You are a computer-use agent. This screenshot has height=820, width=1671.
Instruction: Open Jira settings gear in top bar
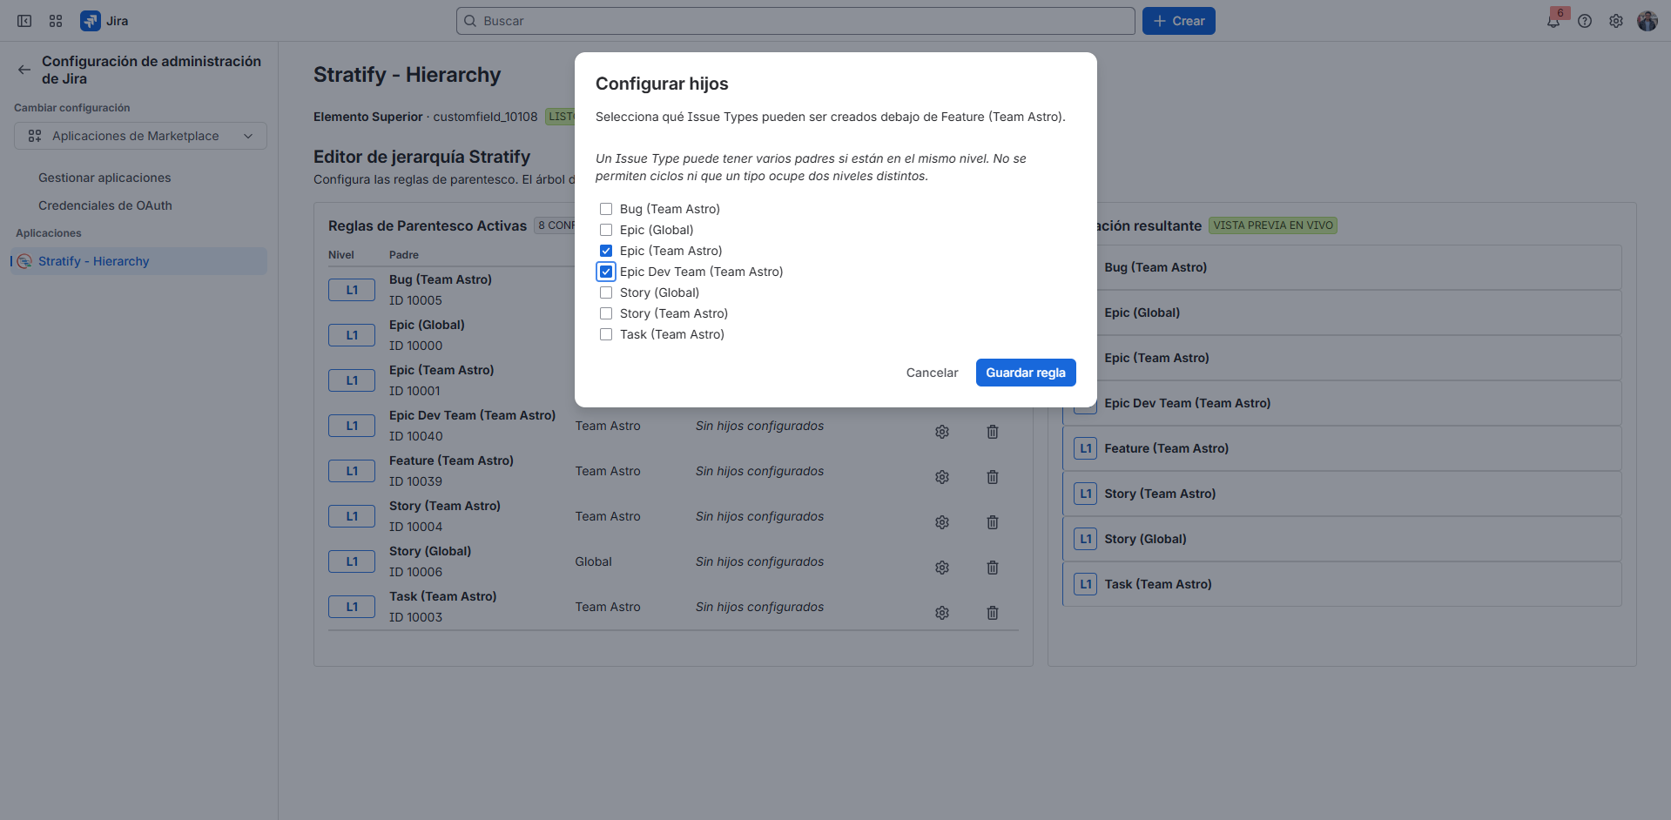click(x=1616, y=21)
